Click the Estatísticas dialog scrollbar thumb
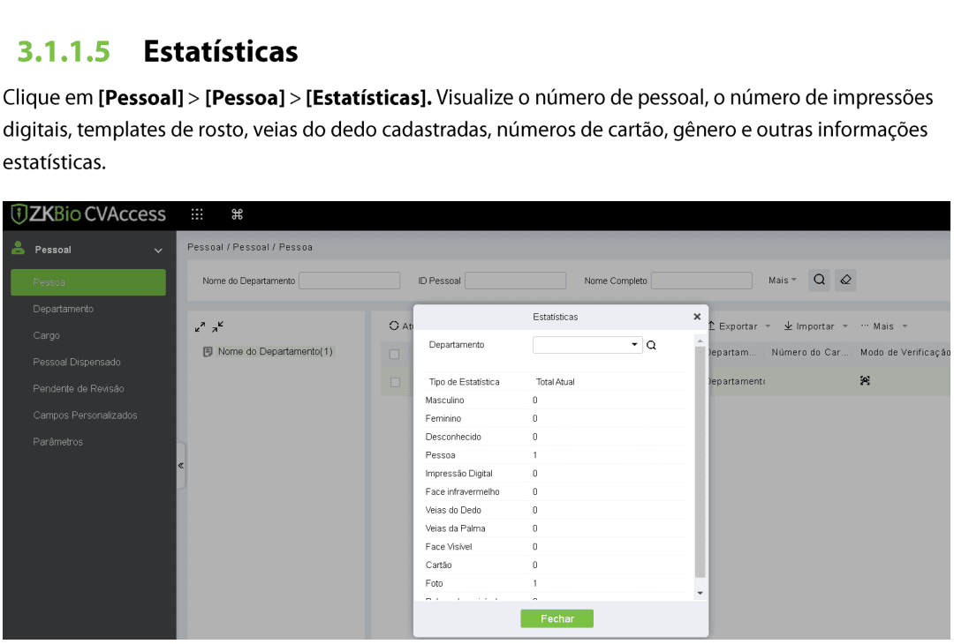 [700, 461]
